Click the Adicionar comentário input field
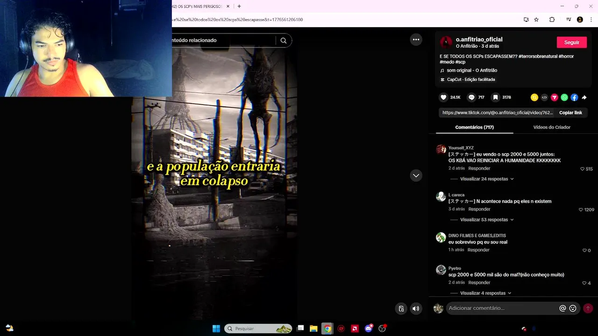The width and height of the screenshot is (598, 336). pyautogui.click(x=502, y=308)
